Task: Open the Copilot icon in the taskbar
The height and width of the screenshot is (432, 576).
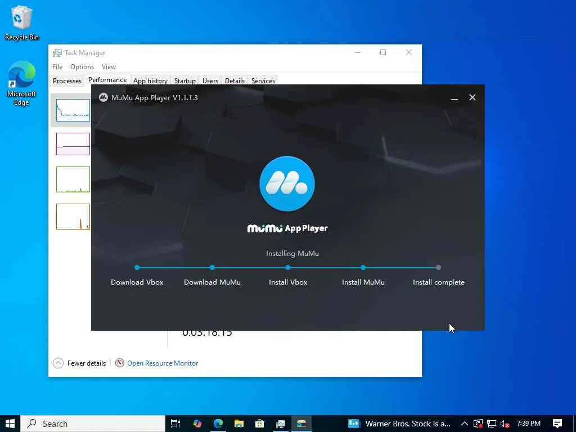Action: (197, 424)
